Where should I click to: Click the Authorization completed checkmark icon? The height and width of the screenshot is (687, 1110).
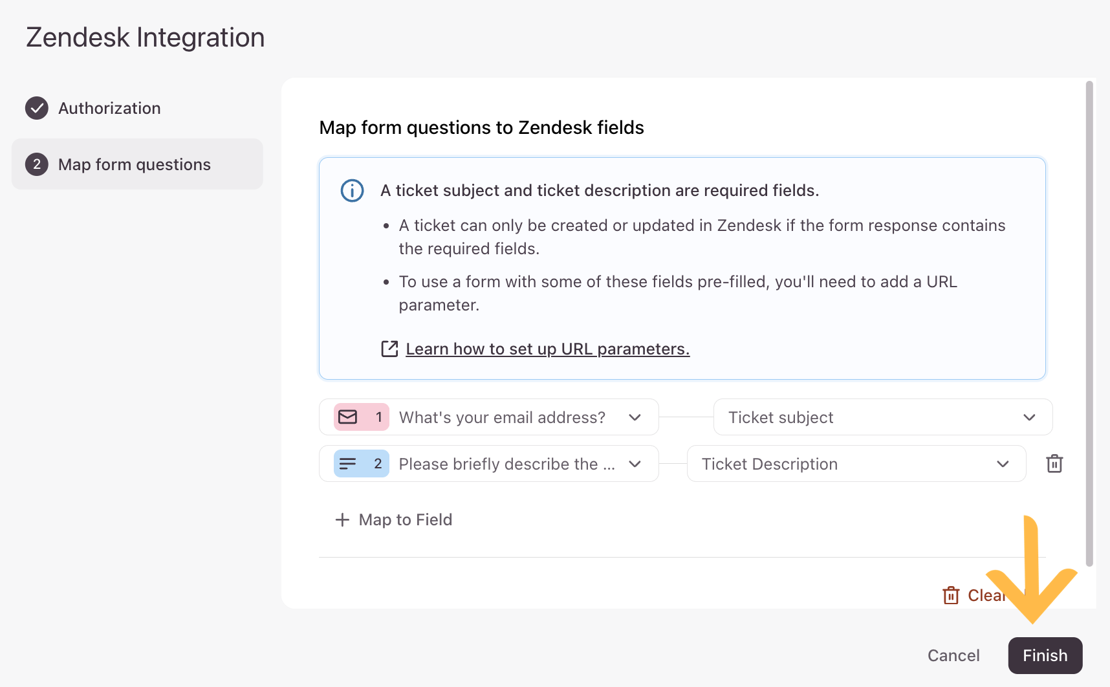pyautogui.click(x=37, y=108)
